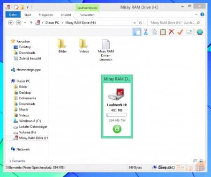This screenshot has height=177, width=211.
Task: Open Quick Access Toolbar customize dropdown
Action: (28, 7)
